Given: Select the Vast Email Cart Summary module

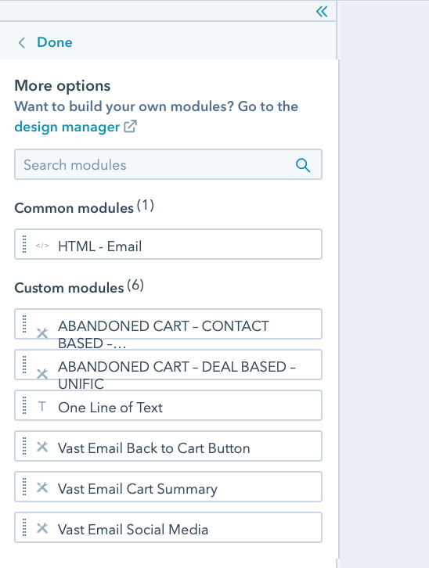Looking at the screenshot, I should coord(168,487).
